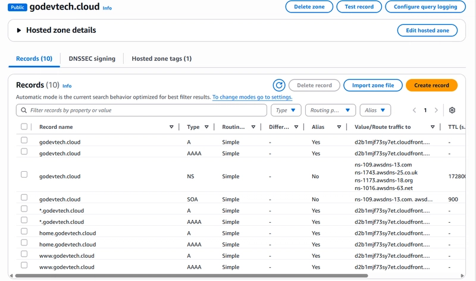Open Info link beside godevtech.cloud title
The image size is (476, 281).
click(107, 8)
